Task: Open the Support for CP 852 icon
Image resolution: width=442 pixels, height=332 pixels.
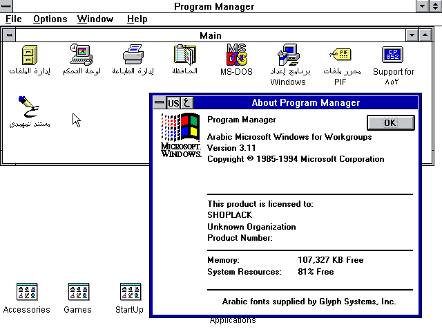Action: (x=392, y=55)
